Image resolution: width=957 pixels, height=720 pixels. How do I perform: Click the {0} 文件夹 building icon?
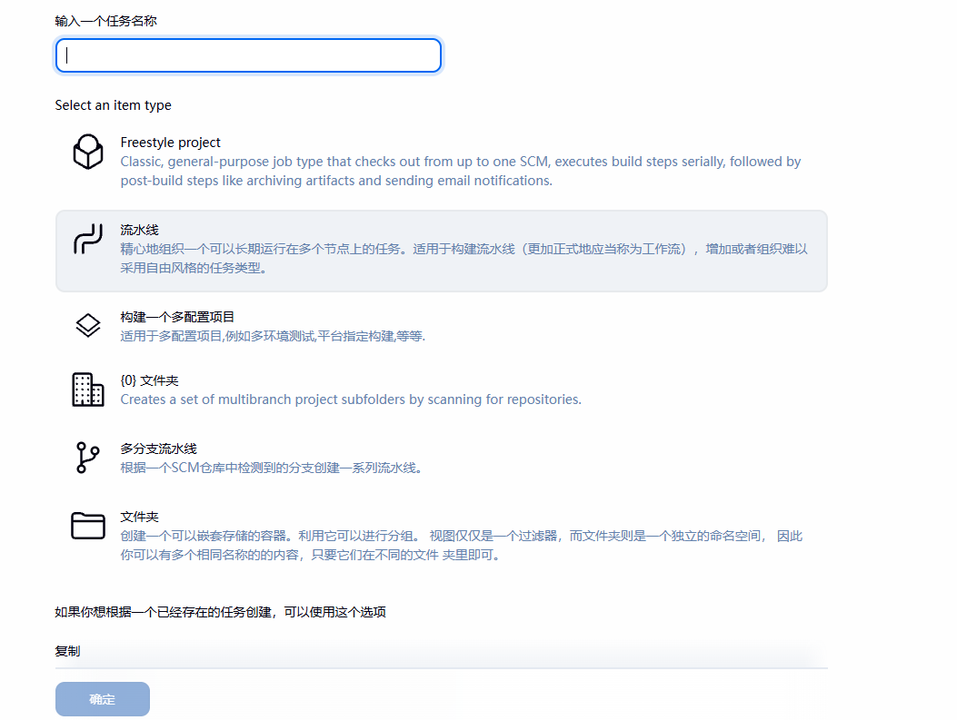click(x=88, y=390)
